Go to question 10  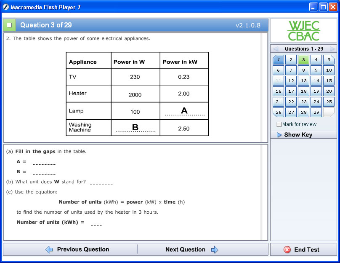[x=329, y=70]
